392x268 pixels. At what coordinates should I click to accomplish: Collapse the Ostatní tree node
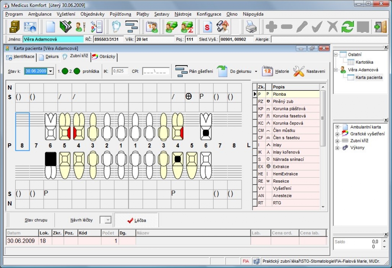pos(336,54)
